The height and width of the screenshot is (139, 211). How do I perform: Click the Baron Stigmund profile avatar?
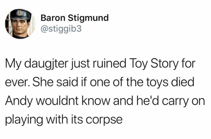pyautogui.click(x=18, y=23)
